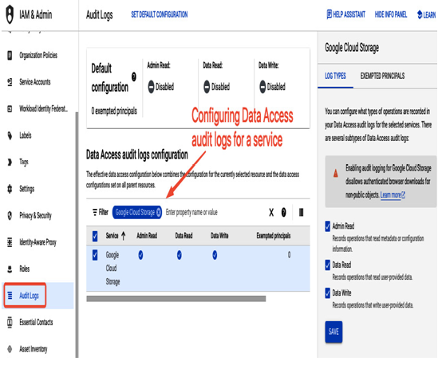Click the filter help question mark icon
The width and height of the screenshot is (442, 365).
283,212
